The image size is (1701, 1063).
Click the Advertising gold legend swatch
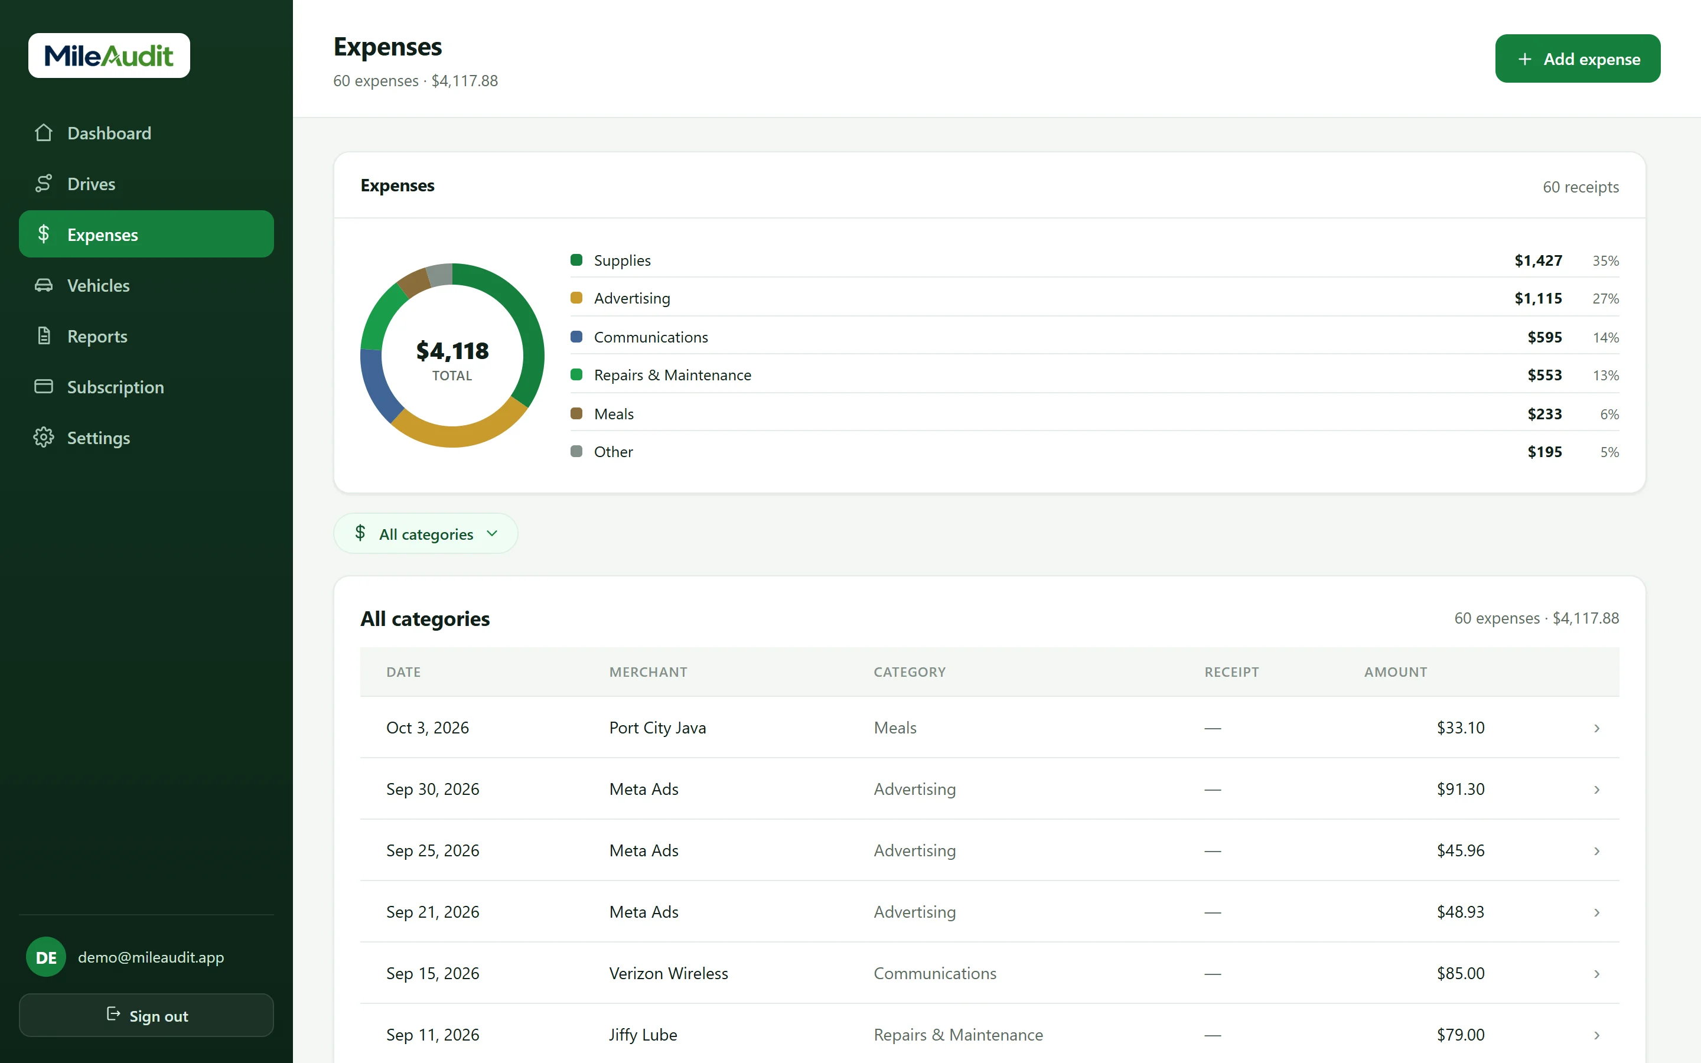click(576, 298)
